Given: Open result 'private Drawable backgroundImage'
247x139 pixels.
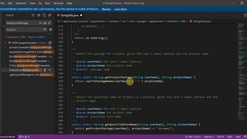Looking at the screenshot, I should (31, 47).
